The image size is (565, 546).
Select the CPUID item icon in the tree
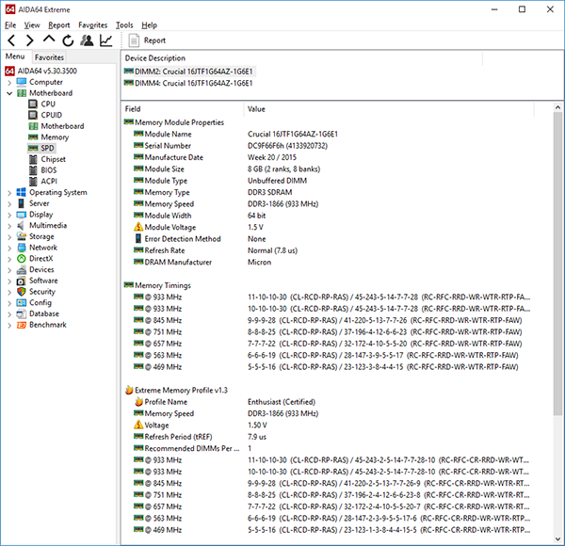(33, 115)
